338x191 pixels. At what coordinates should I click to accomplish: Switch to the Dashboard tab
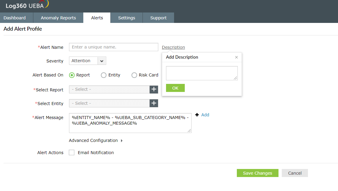point(15,18)
